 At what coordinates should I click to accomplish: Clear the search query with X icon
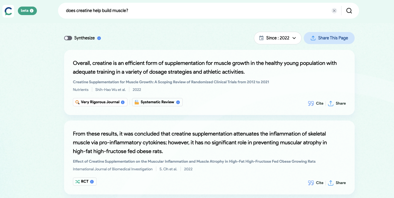334,11
